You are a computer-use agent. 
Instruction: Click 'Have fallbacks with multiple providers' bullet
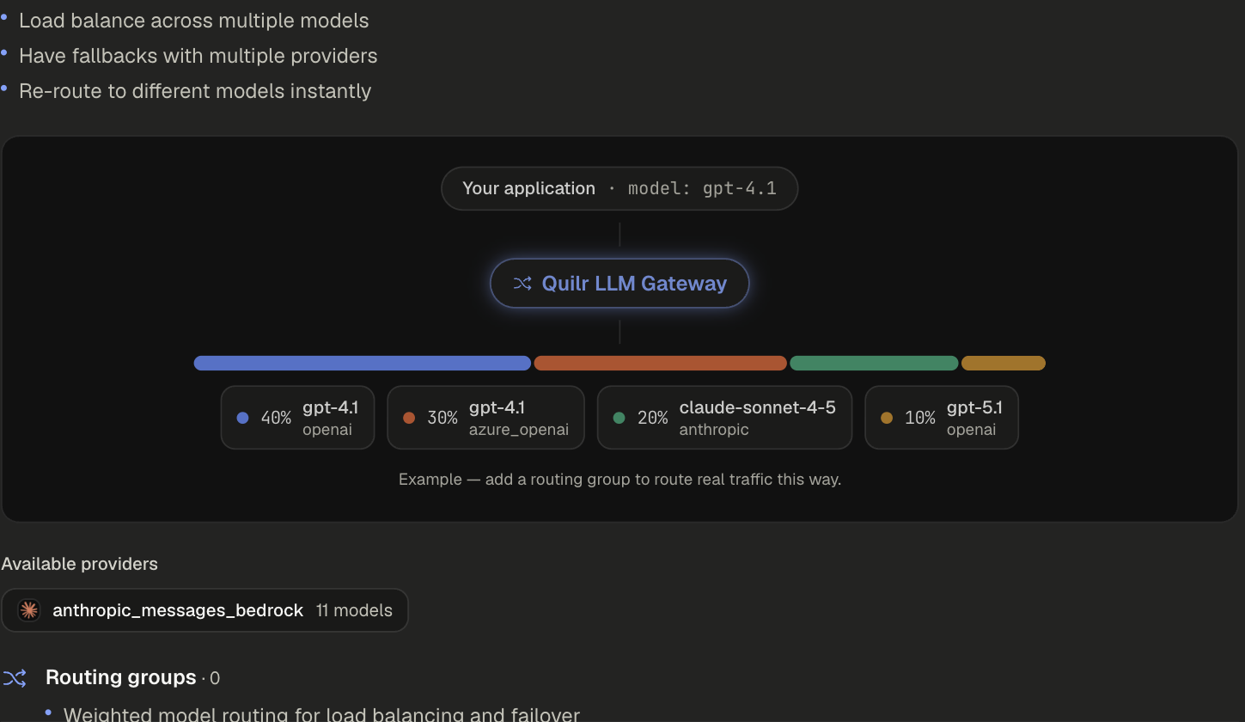point(198,56)
